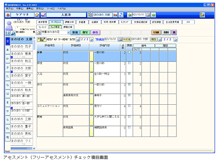Toggle 課題 checkbox in 車椅子 row
The height and width of the screenshot is (161, 219).
point(129,95)
